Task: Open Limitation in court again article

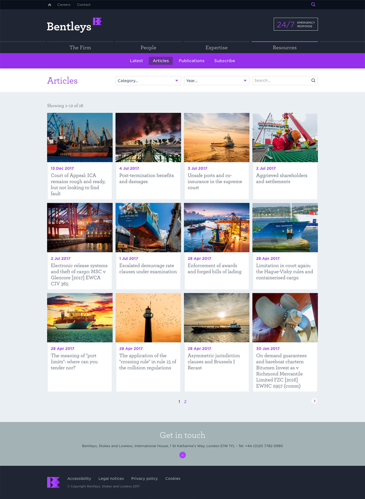Action: 284,272
